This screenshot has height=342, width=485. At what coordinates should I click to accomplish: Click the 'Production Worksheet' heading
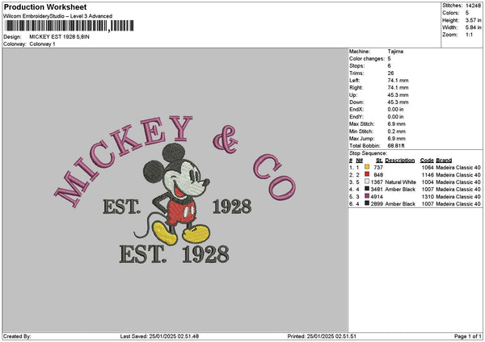[45, 6]
